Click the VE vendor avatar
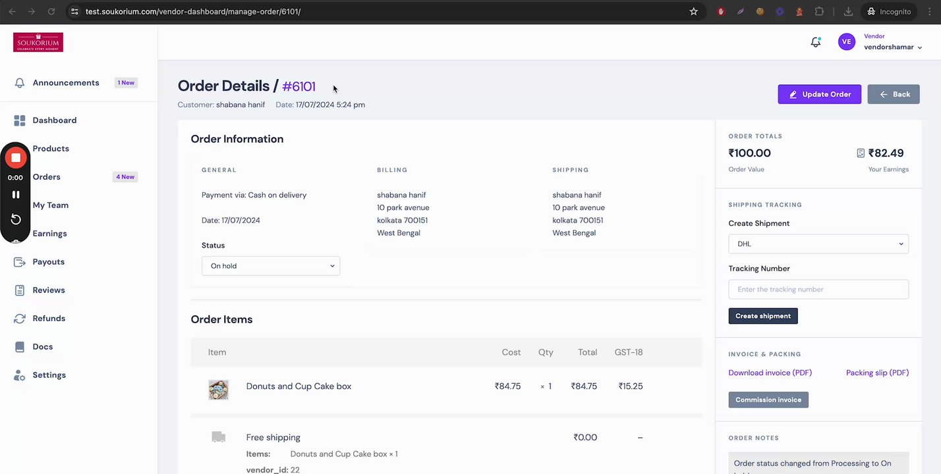The image size is (941, 474). tap(846, 42)
